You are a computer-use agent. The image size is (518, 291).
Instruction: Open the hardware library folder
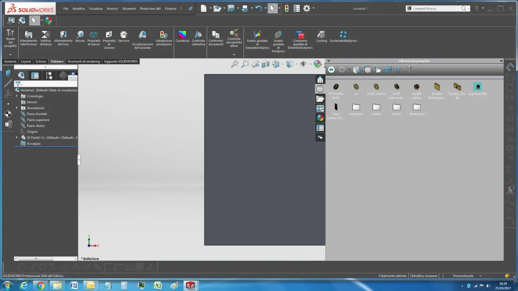[356, 109]
